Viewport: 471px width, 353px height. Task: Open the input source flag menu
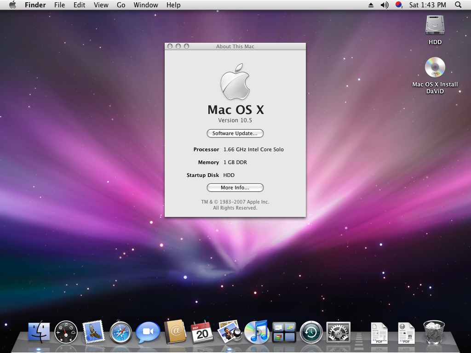click(x=399, y=5)
